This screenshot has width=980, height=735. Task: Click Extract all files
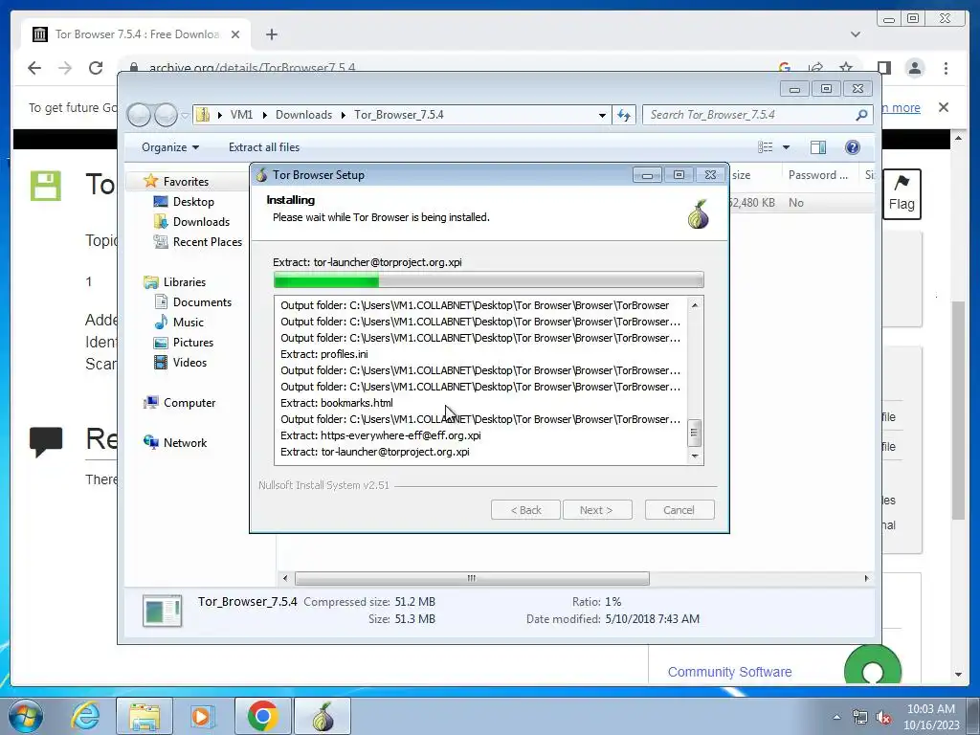click(x=264, y=147)
